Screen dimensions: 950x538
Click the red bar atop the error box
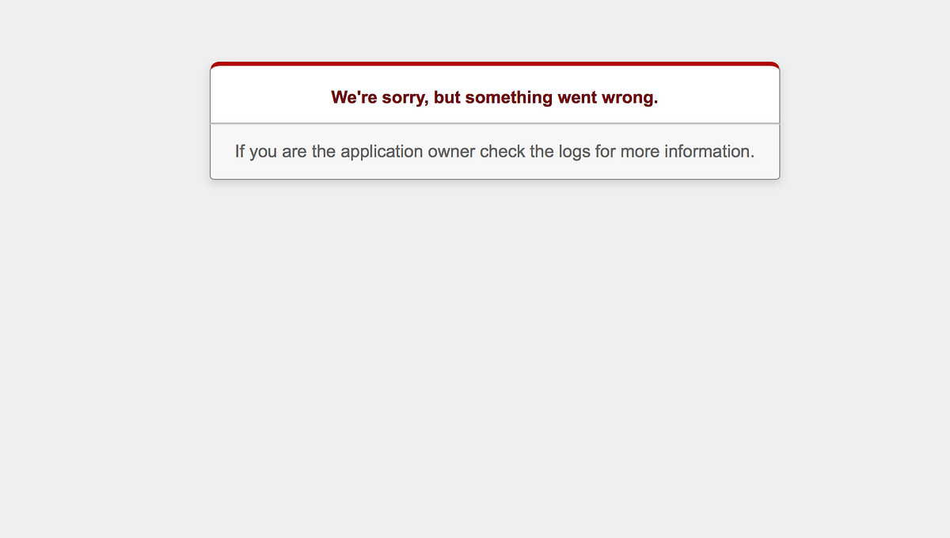pyautogui.click(x=495, y=64)
